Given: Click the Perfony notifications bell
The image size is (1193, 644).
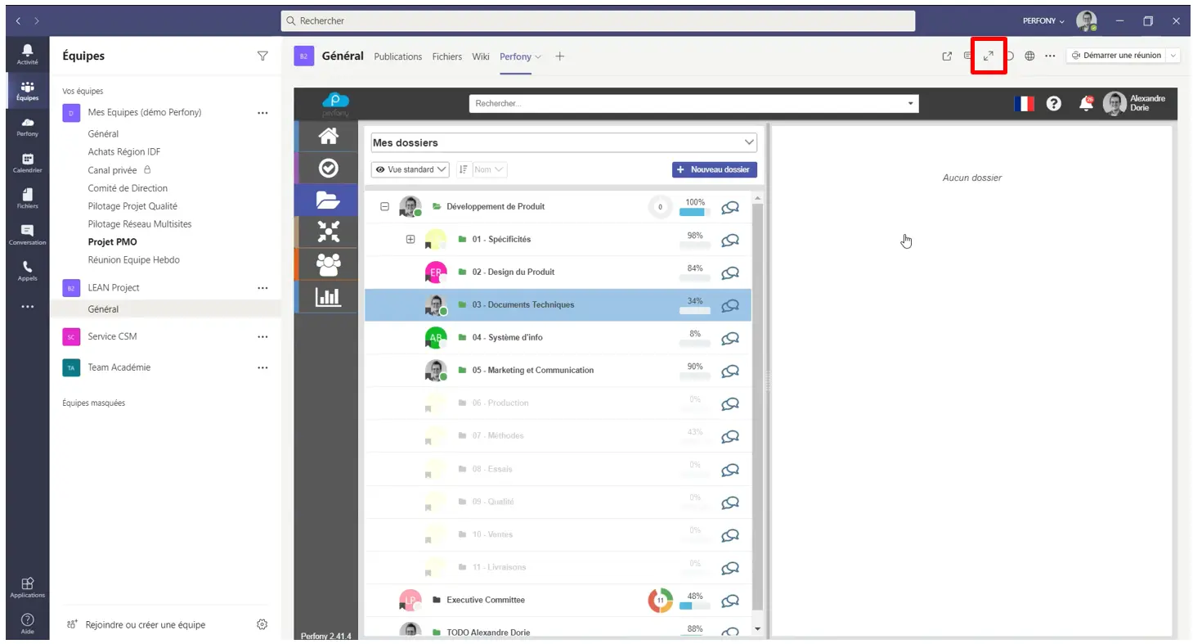Looking at the screenshot, I should (1086, 104).
